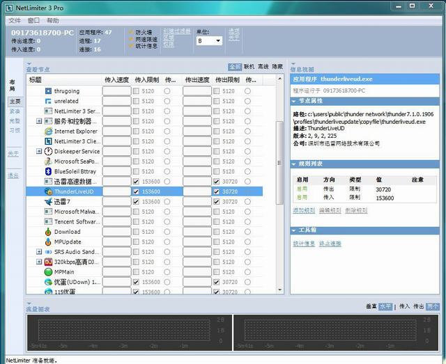Click the 终止连接 link

[330, 244]
